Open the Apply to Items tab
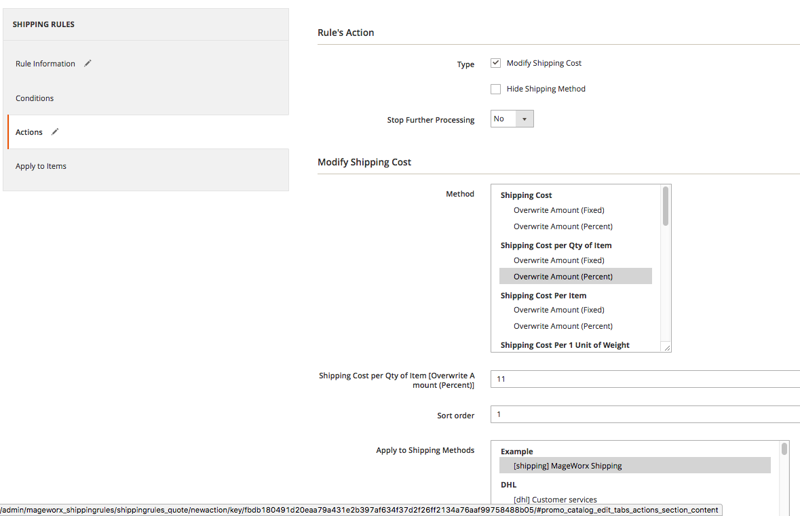This screenshot has width=800, height=516. pyautogui.click(x=41, y=166)
